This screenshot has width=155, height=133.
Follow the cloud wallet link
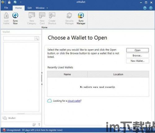(74, 101)
